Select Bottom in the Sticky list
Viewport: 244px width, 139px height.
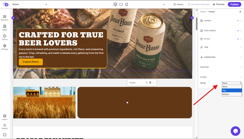tap(232, 94)
